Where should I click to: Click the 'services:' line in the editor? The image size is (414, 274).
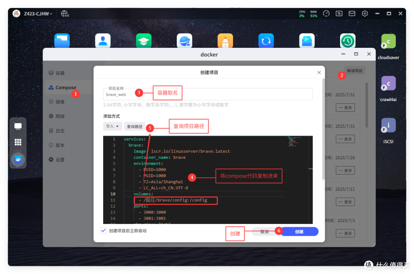135,139
